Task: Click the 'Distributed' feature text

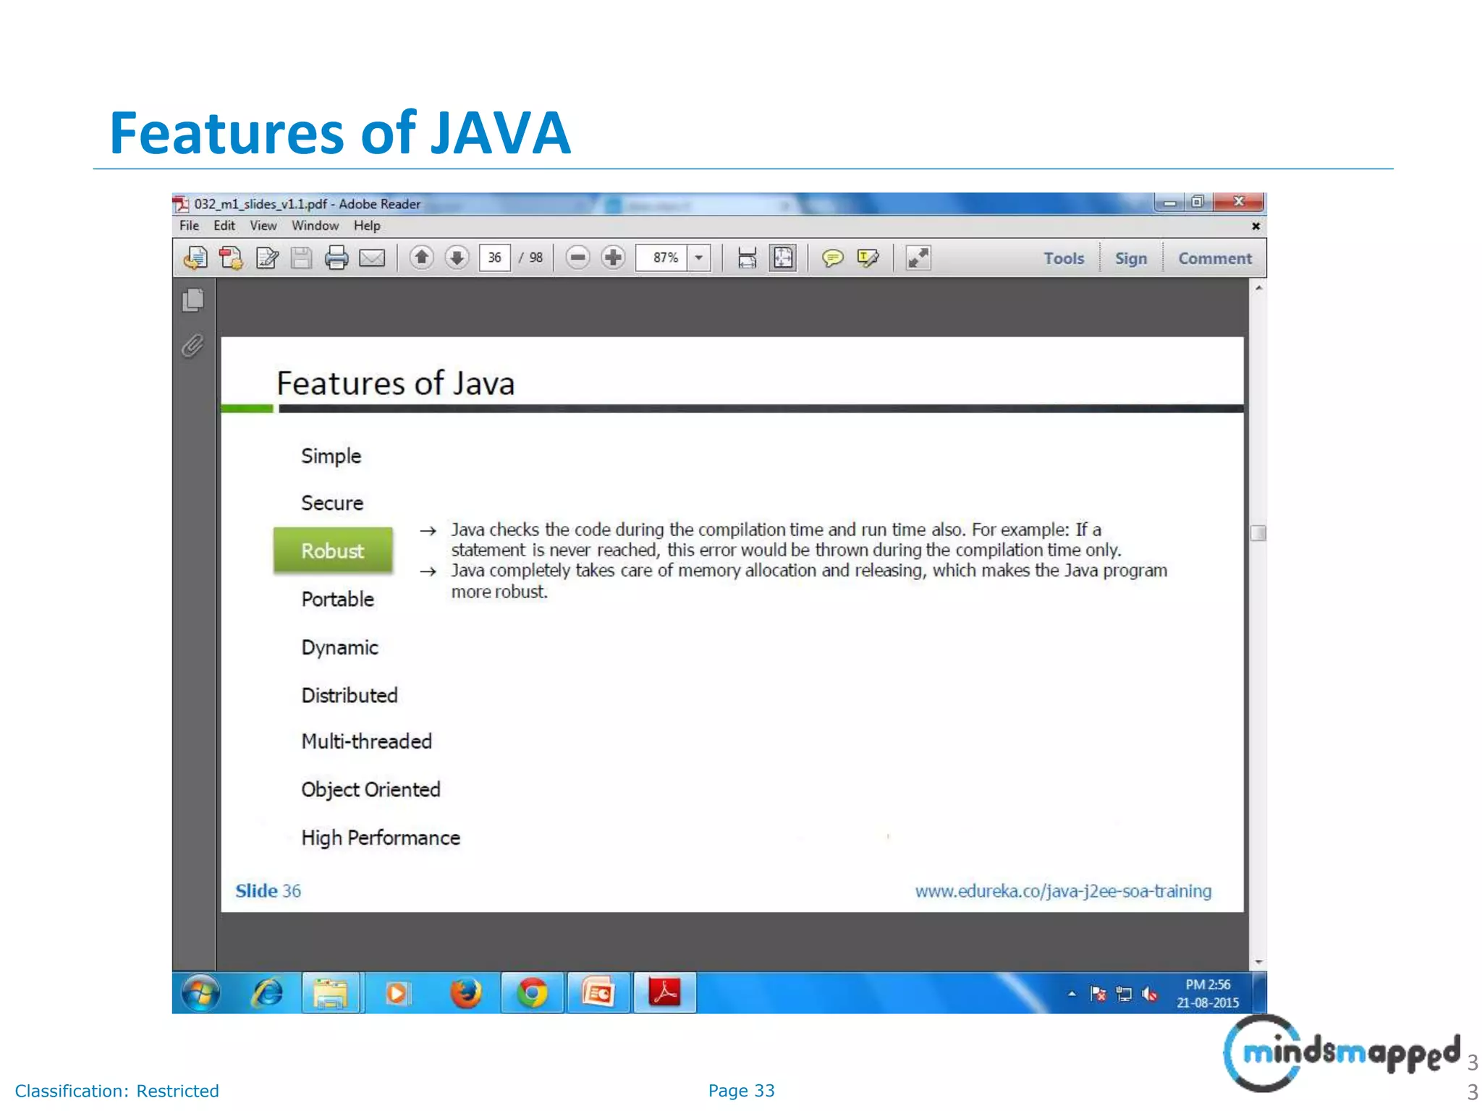Action: pos(350,695)
